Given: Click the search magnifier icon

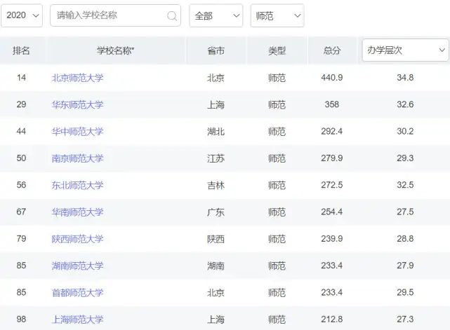Looking at the screenshot, I should point(172,16).
